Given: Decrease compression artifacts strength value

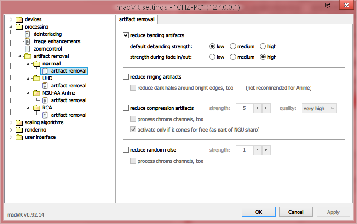Looking at the screenshot, I should (x=258, y=108).
